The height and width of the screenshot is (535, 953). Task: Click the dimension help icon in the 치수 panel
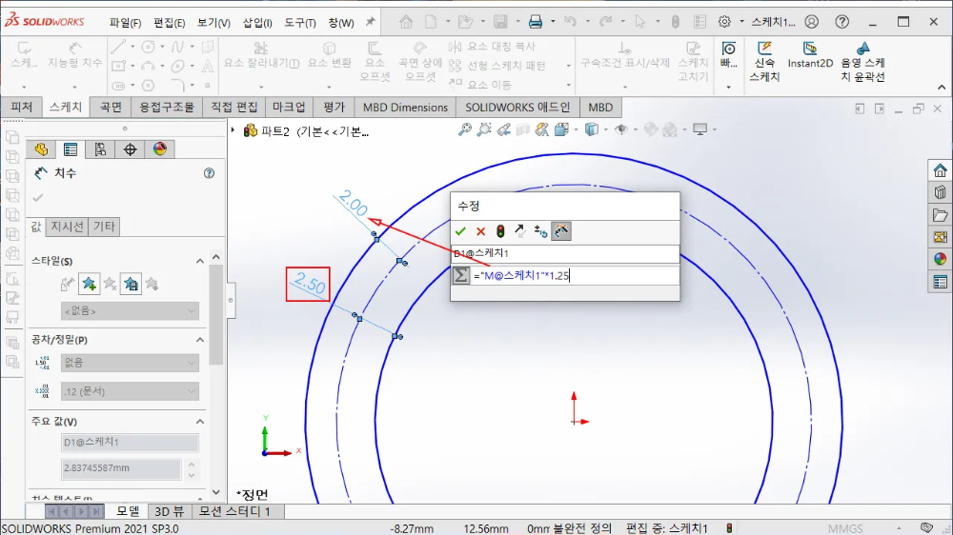(x=209, y=173)
